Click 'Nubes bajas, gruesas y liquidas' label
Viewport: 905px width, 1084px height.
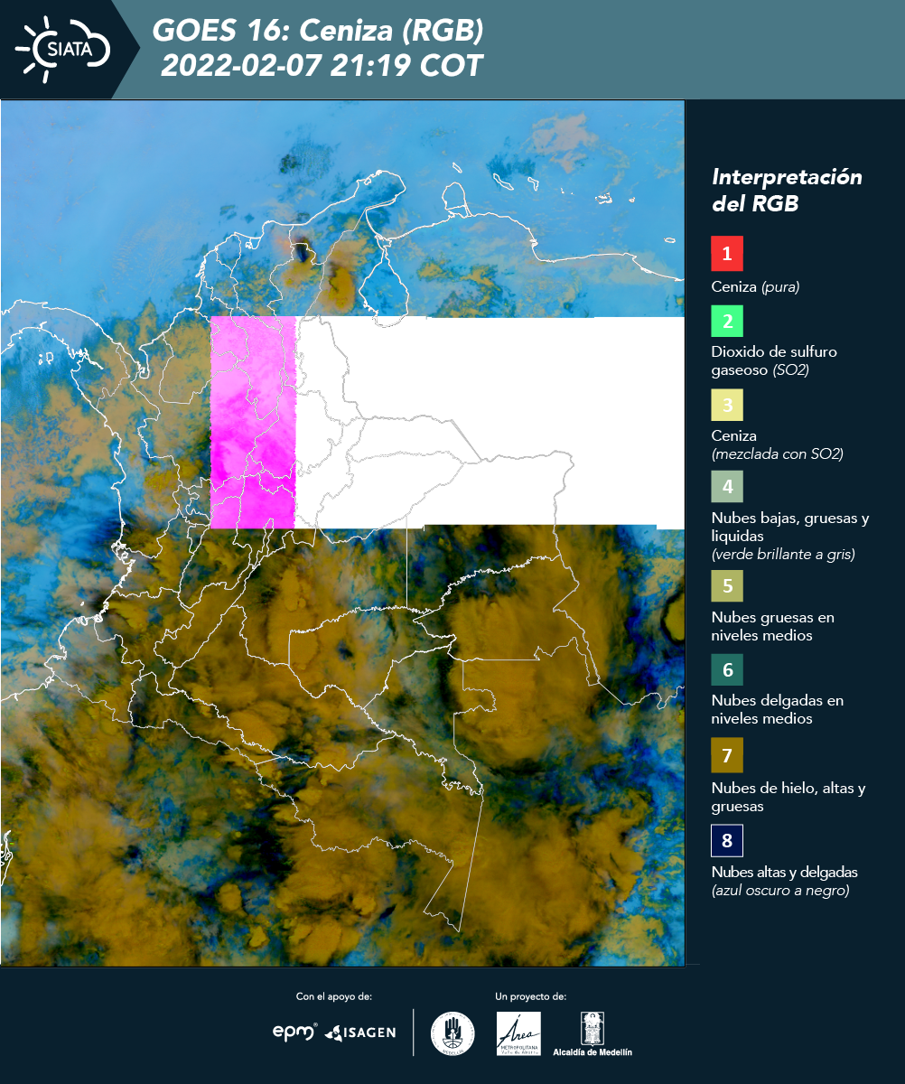point(790,536)
